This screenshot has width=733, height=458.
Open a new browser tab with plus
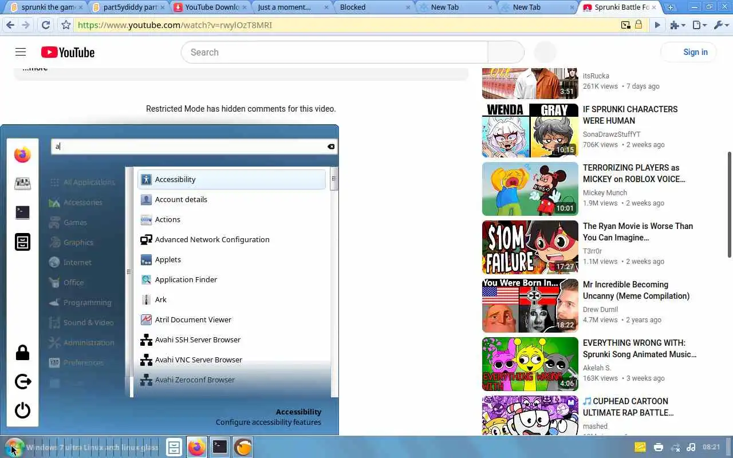(x=671, y=7)
